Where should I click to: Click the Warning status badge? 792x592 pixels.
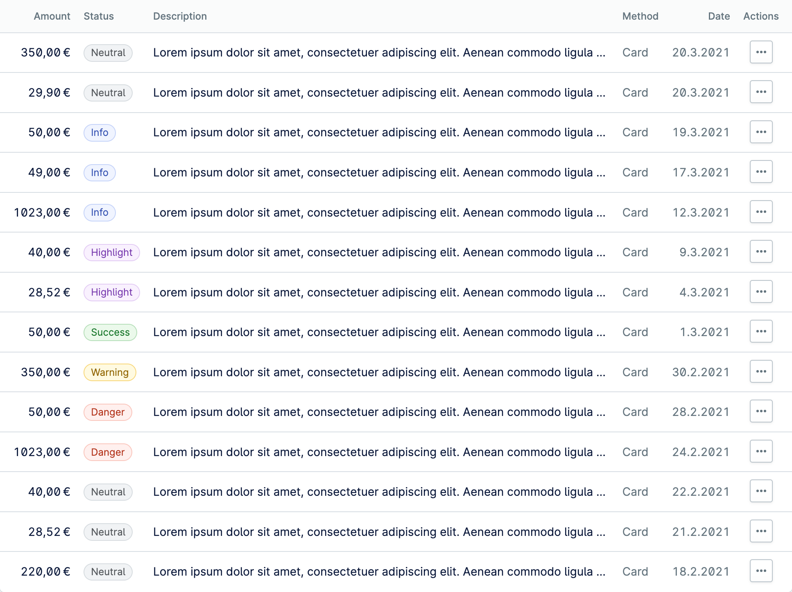[x=110, y=372]
